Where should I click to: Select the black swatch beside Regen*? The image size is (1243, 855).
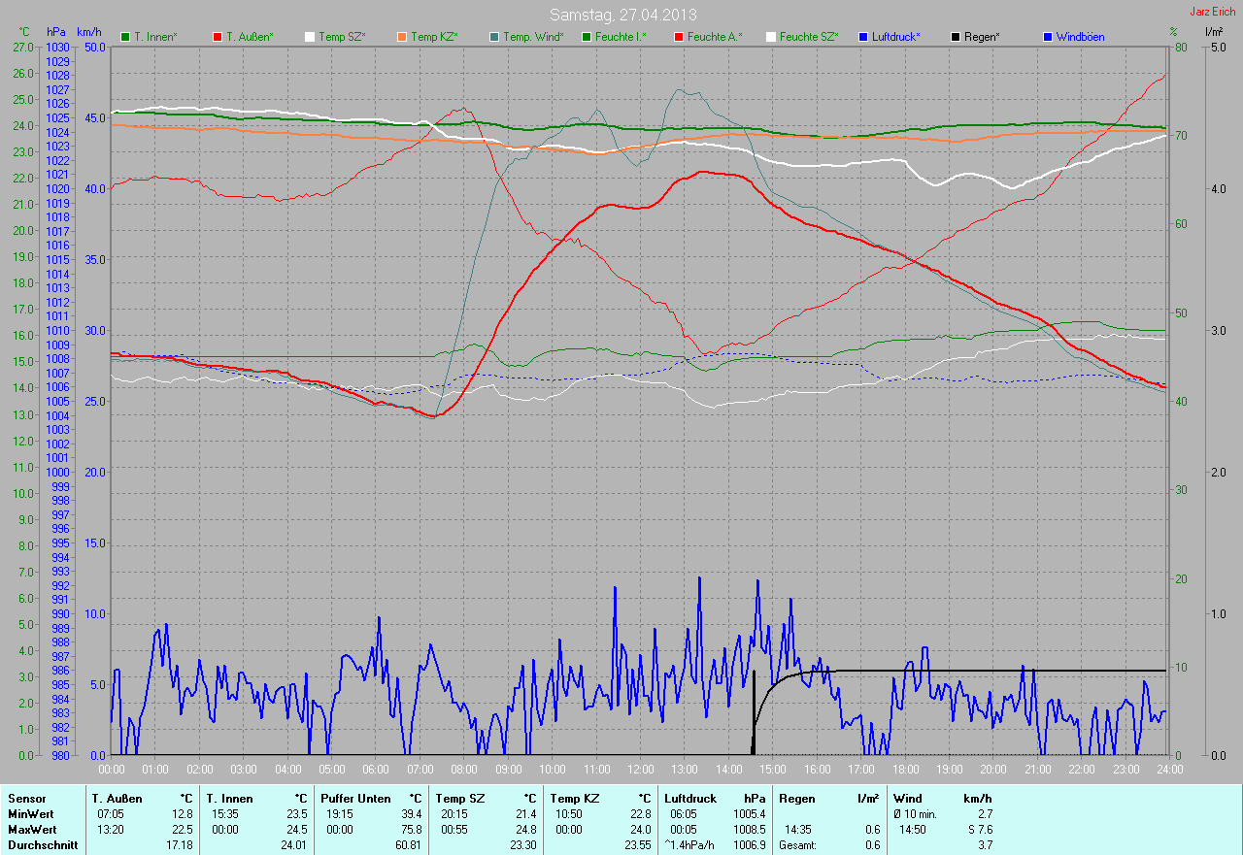click(956, 37)
